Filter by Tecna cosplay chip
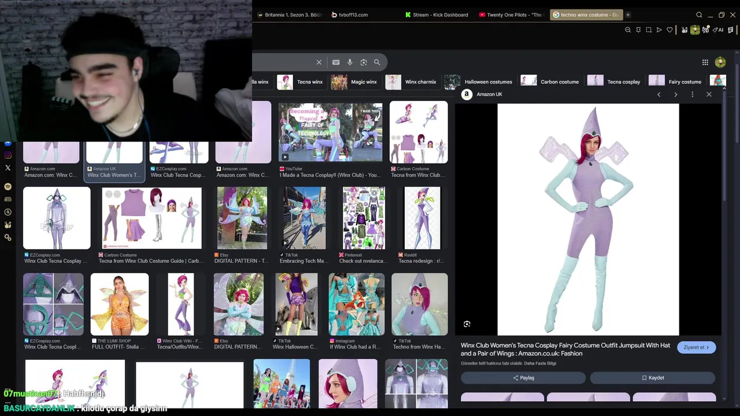 (615, 81)
